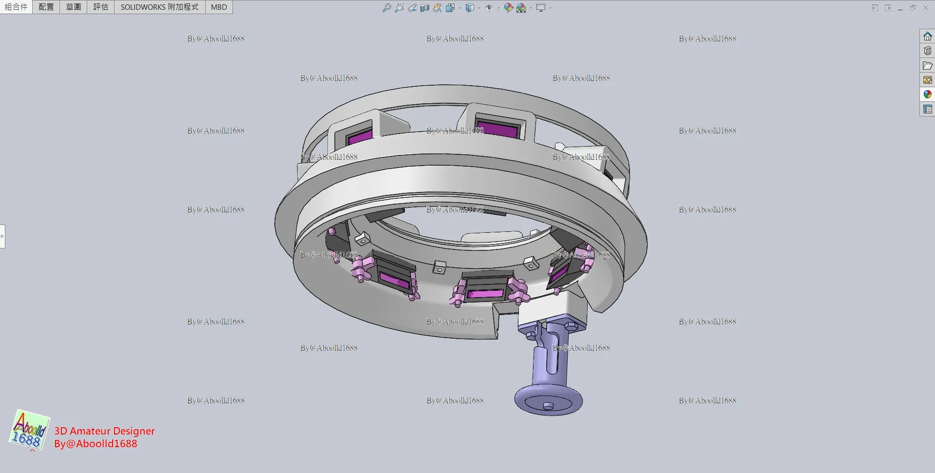Open the Custom Properties task pane icon
The height and width of the screenshot is (473, 935).
point(927,109)
